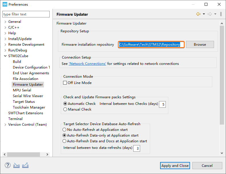Click the forward navigation arrow icon
Viewport: 226px width, 174px height.
(210, 14)
